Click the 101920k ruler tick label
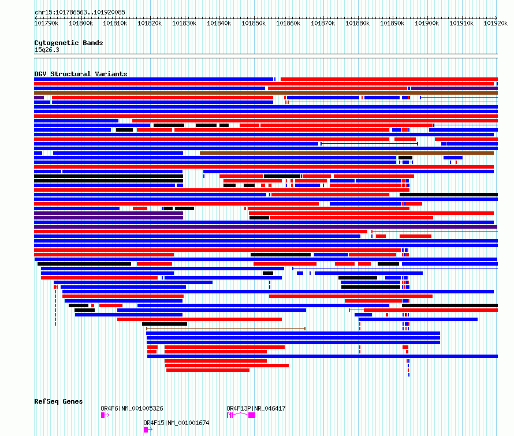The height and width of the screenshot is (436, 514). coord(496,23)
